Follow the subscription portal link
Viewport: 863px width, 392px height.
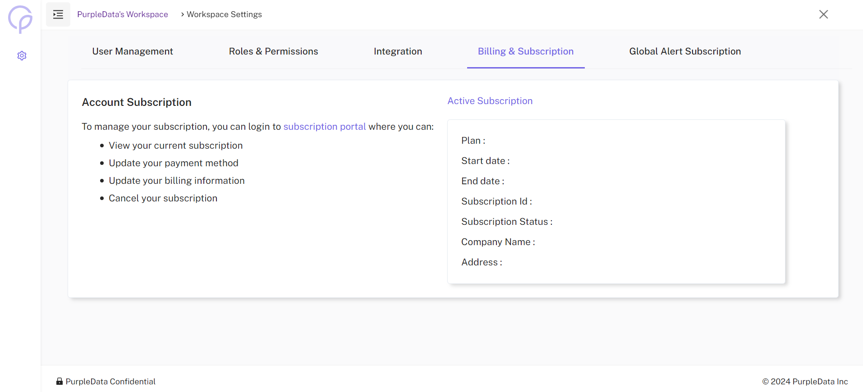click(325, 127)
